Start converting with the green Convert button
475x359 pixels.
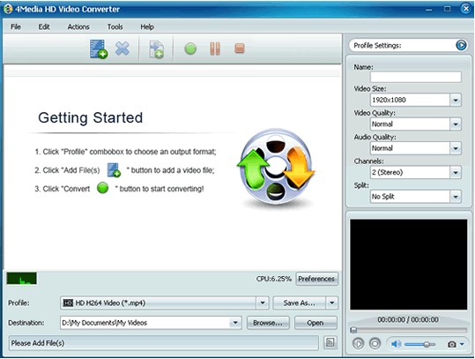pyautogui.click(x=190, y=49)
